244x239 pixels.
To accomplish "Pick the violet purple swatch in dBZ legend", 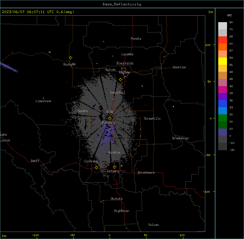I will [222, 97].
